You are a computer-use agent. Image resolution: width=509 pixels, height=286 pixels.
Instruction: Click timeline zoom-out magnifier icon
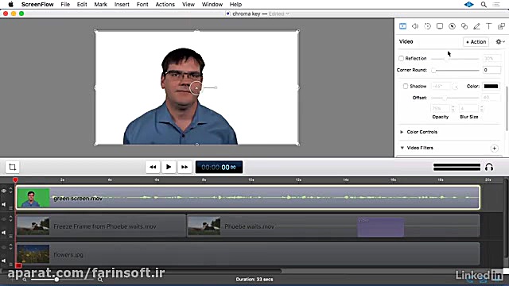[25, 279]
